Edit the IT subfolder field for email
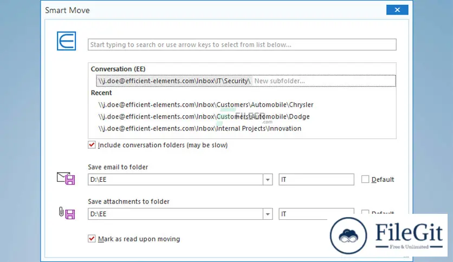The image size is (453, 262). (316, 180)
